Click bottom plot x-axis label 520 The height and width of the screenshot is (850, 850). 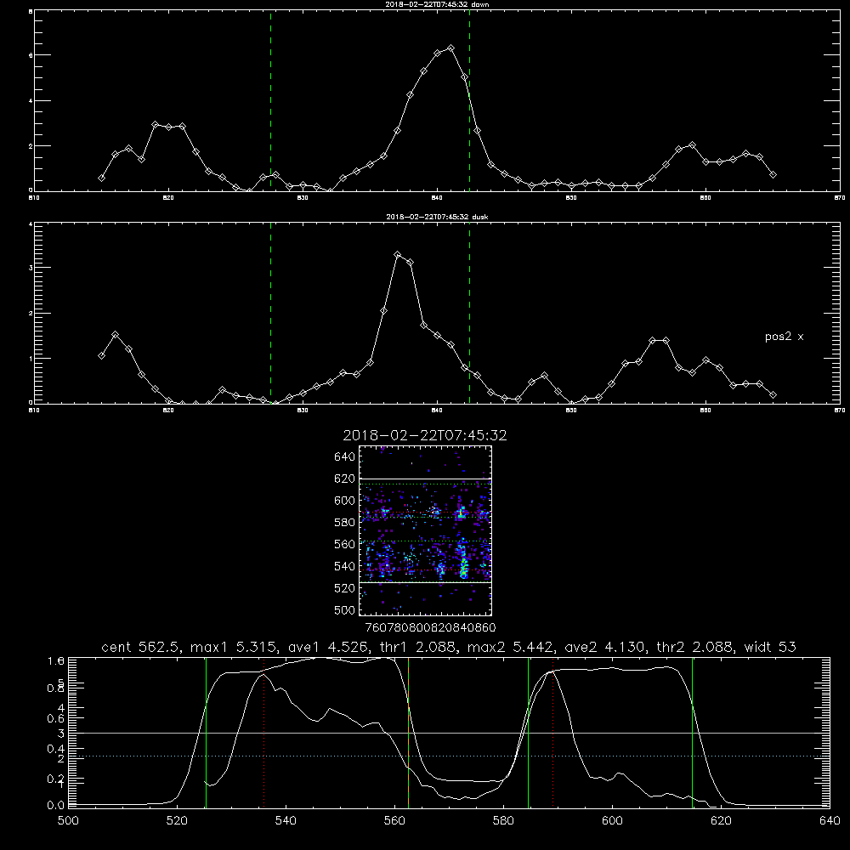[x=177, y=821]
